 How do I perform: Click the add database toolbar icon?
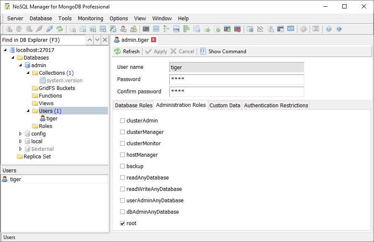73,29
